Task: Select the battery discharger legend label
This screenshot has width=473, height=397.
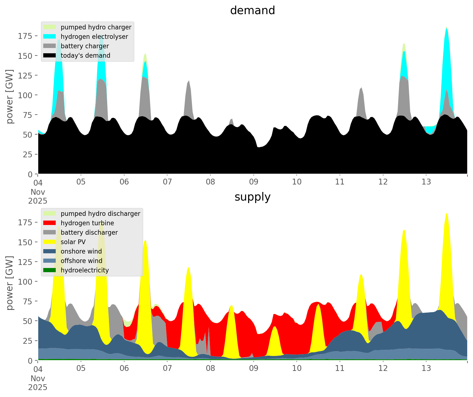Action: pos(89,232)
